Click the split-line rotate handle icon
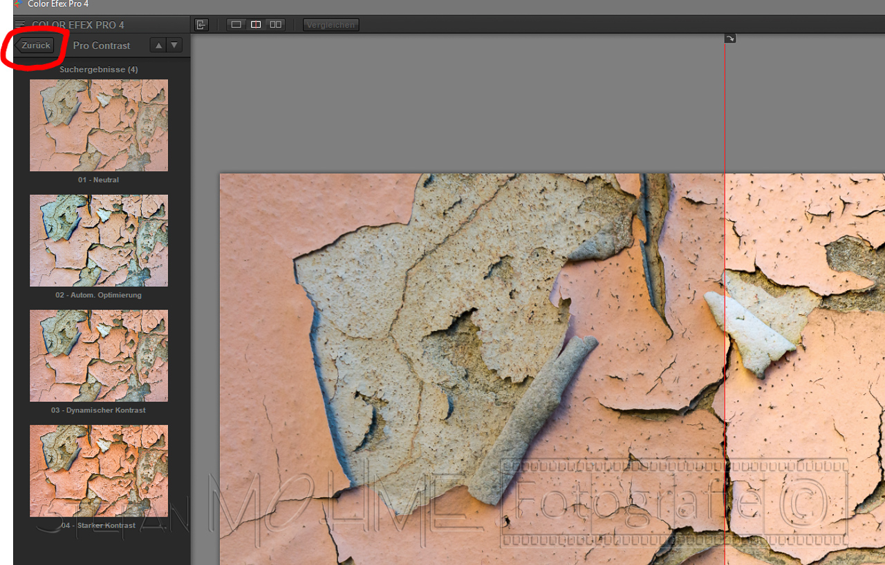Screen dimensions: 885x565 [x=730, y=39]
